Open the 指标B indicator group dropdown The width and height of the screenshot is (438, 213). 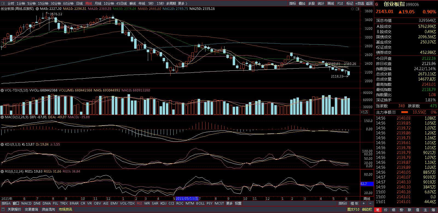pyautogui.click(x=343, y=203)
